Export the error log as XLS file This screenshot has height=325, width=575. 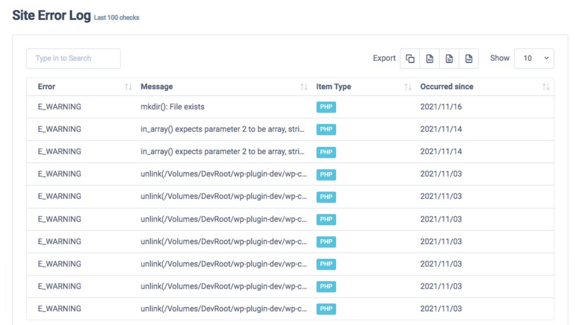click(x=430, y=58)
